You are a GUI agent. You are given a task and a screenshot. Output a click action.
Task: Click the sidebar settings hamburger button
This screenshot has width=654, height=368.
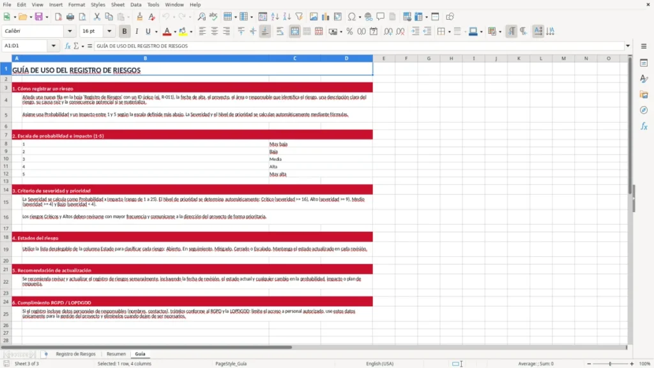click(644, 46)
